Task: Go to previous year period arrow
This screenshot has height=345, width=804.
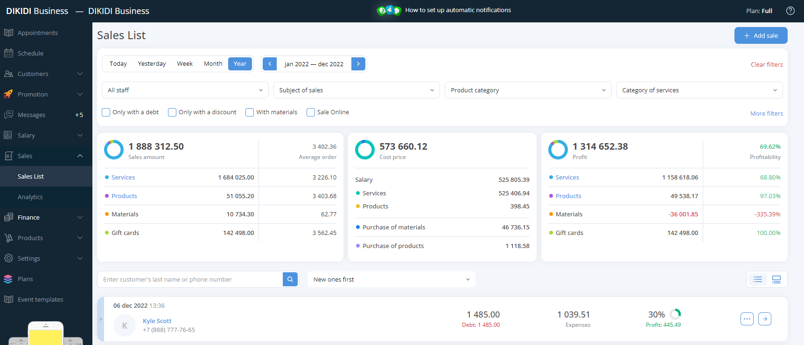Action: (270, 64)
